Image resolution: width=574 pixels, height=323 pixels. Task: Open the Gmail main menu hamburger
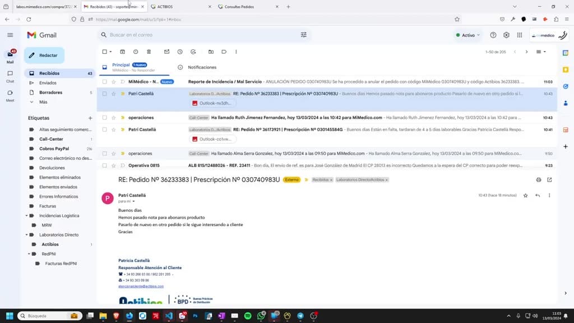tap(10, 35)
